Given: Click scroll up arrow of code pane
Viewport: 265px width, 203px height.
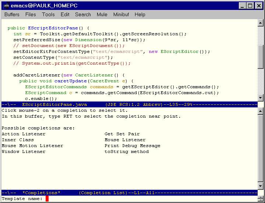Looking at the screenshot, I should pyautogui.click(x=261, y=24).
